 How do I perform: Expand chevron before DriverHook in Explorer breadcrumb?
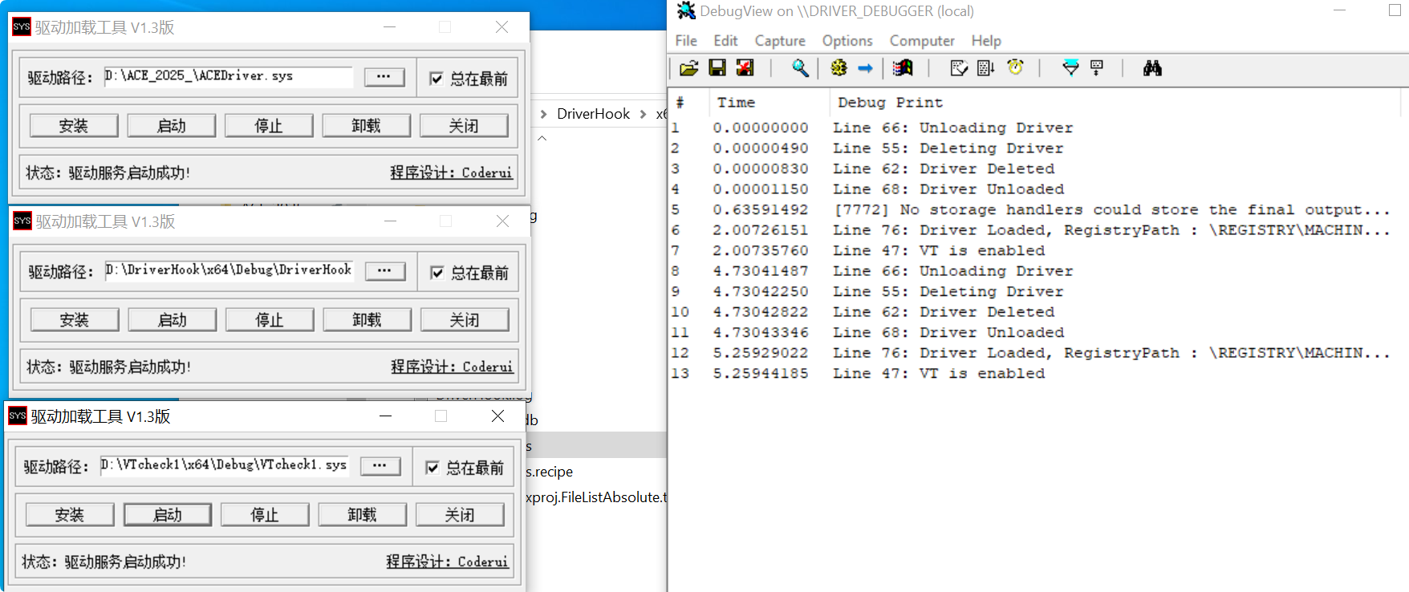pos(544,114)
